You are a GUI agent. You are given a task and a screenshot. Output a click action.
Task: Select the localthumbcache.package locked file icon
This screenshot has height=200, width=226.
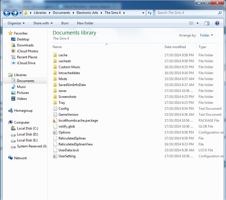54,121
